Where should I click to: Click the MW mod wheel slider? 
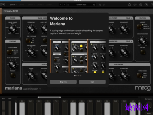(10, 108)
